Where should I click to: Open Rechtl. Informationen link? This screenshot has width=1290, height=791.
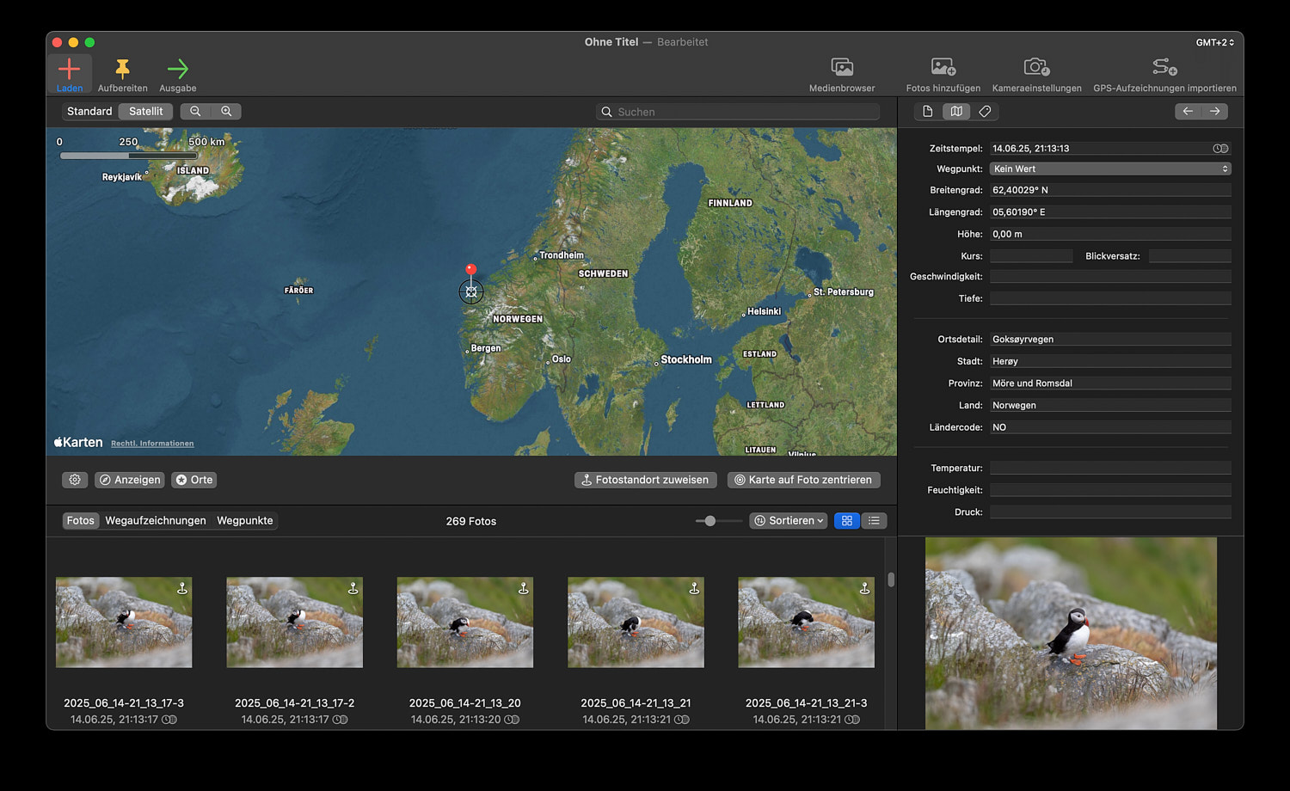(152, 444)
